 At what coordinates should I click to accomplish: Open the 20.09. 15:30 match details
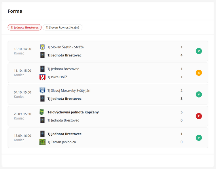[x=108, y=116]
